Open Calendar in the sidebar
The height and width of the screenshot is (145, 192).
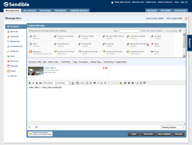(x=14, y=66)
